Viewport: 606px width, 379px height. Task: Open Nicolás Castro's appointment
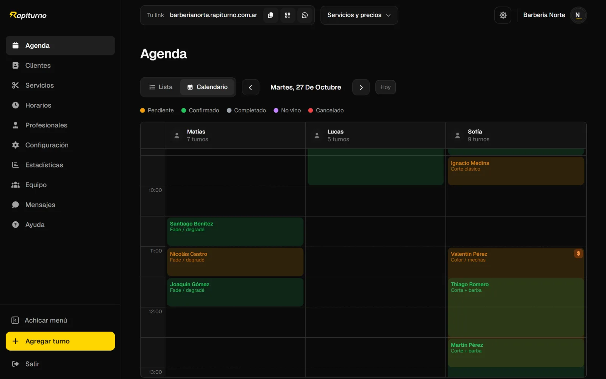(x=235, y=262)
